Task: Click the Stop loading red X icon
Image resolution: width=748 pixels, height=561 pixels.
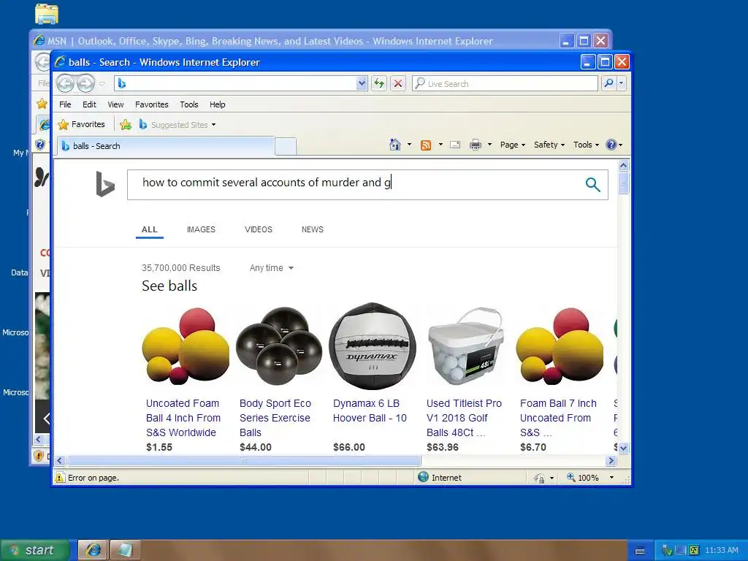Action: coord(398,83)
